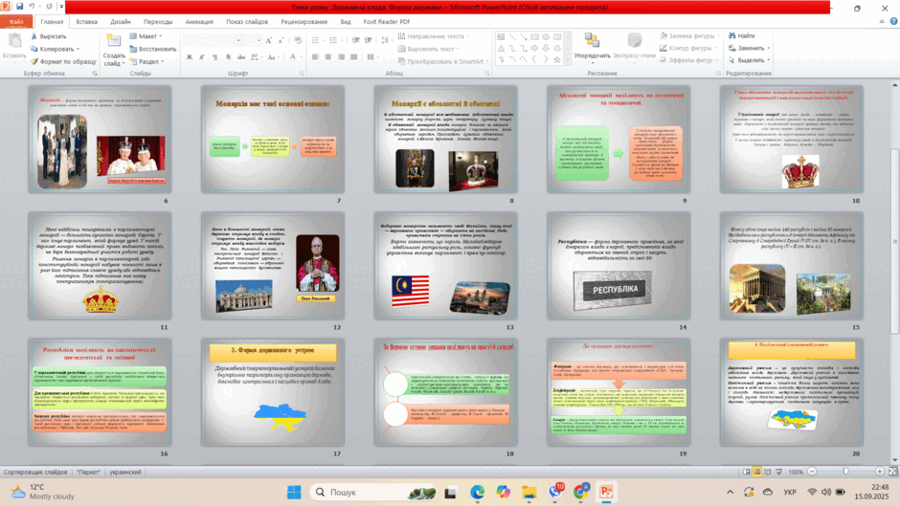Click the Cut (Вырезать) scissors button
This screenshot has height=506, width=900.
click(49, 36)
